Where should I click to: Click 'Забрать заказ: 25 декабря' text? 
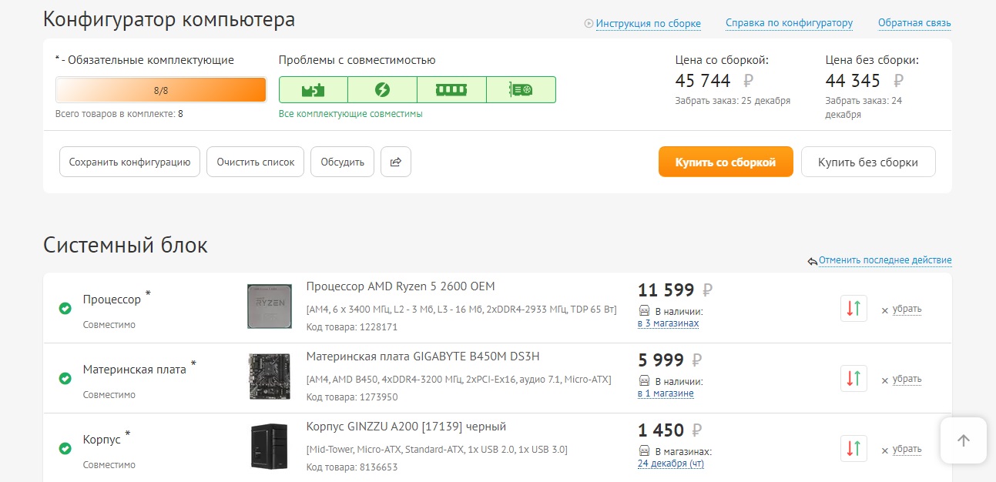(x=733, y=101)
